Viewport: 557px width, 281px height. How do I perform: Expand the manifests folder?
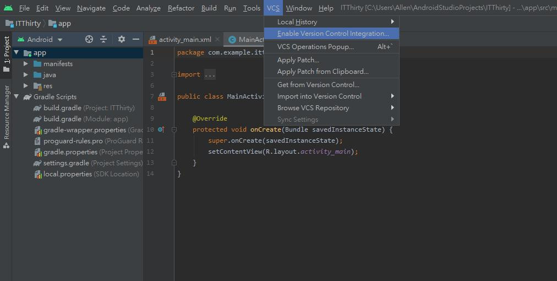[x=25, y=64]
